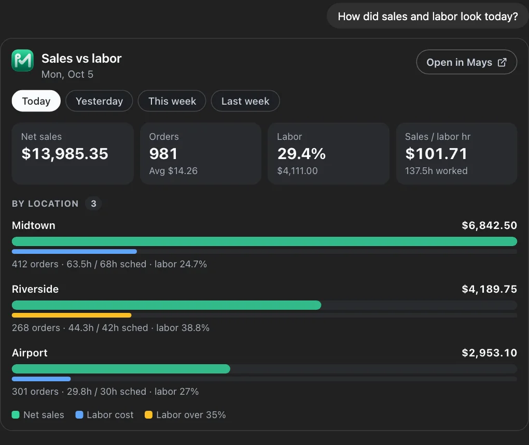Viewport: 529px width, 445px height.
Task: Click Riverside total $4,189.75
Action: coord(489,289)
